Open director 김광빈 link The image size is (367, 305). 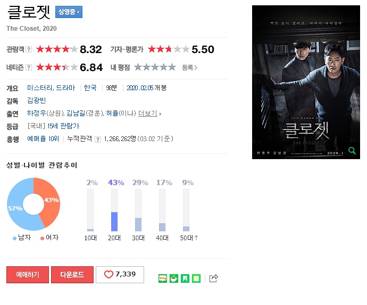pyautogui.click(x=37, y=101)
